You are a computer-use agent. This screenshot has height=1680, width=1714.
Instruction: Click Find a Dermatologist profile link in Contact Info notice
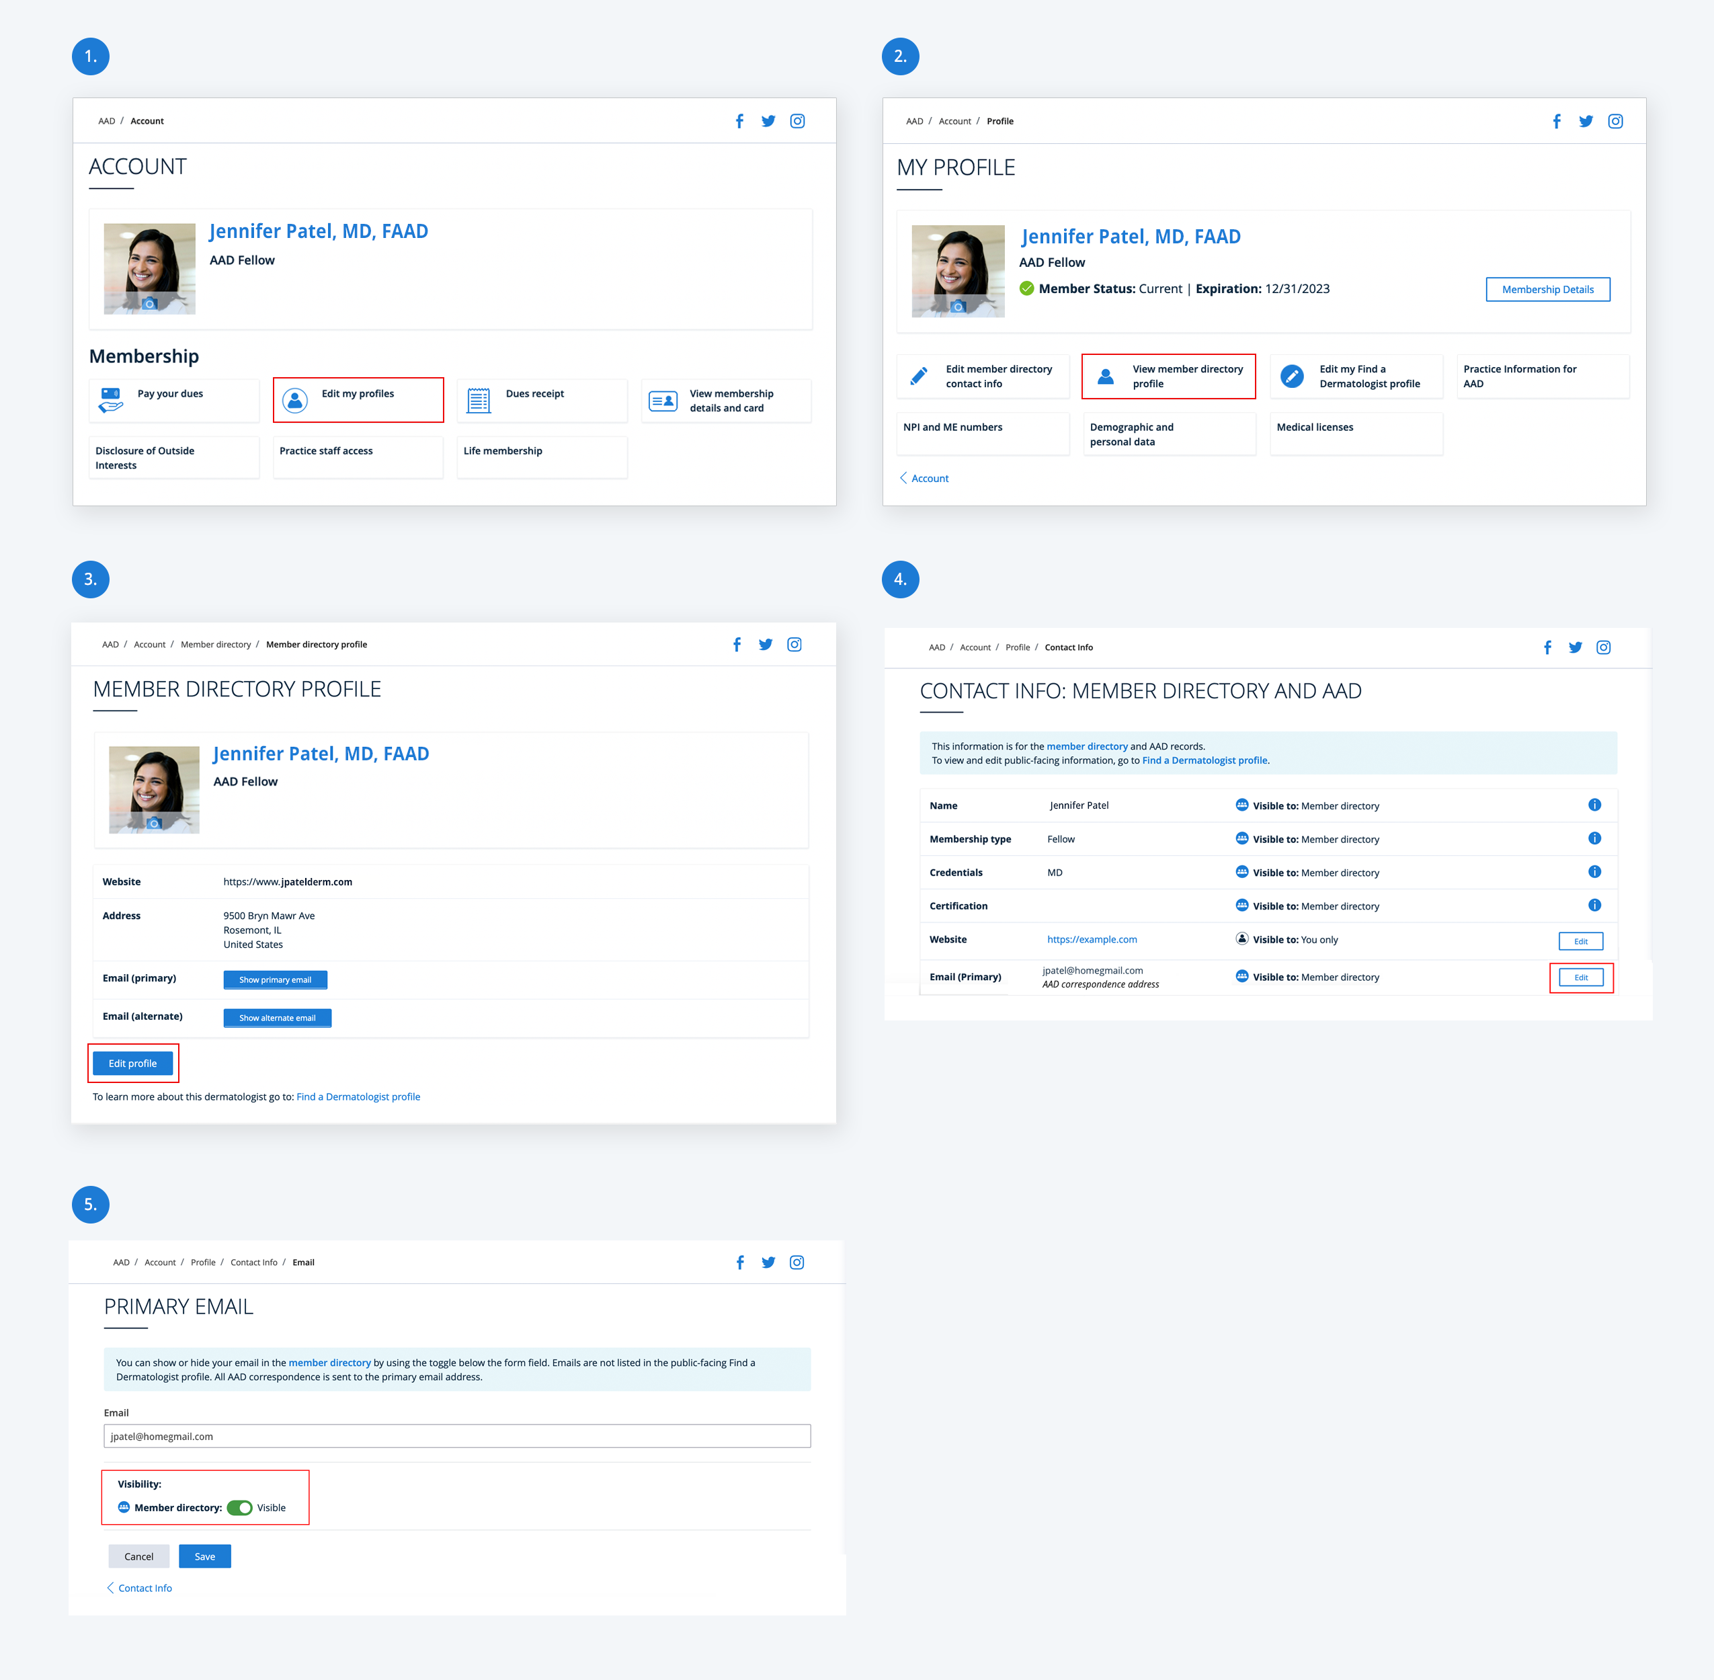(1205, 760)
